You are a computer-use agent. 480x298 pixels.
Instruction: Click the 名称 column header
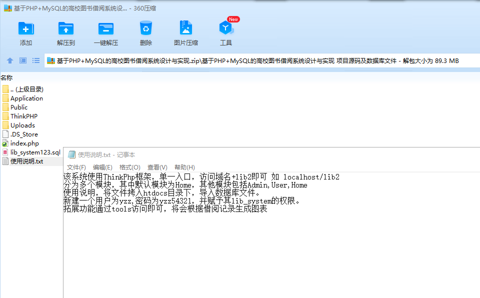[x=6, y=78]
